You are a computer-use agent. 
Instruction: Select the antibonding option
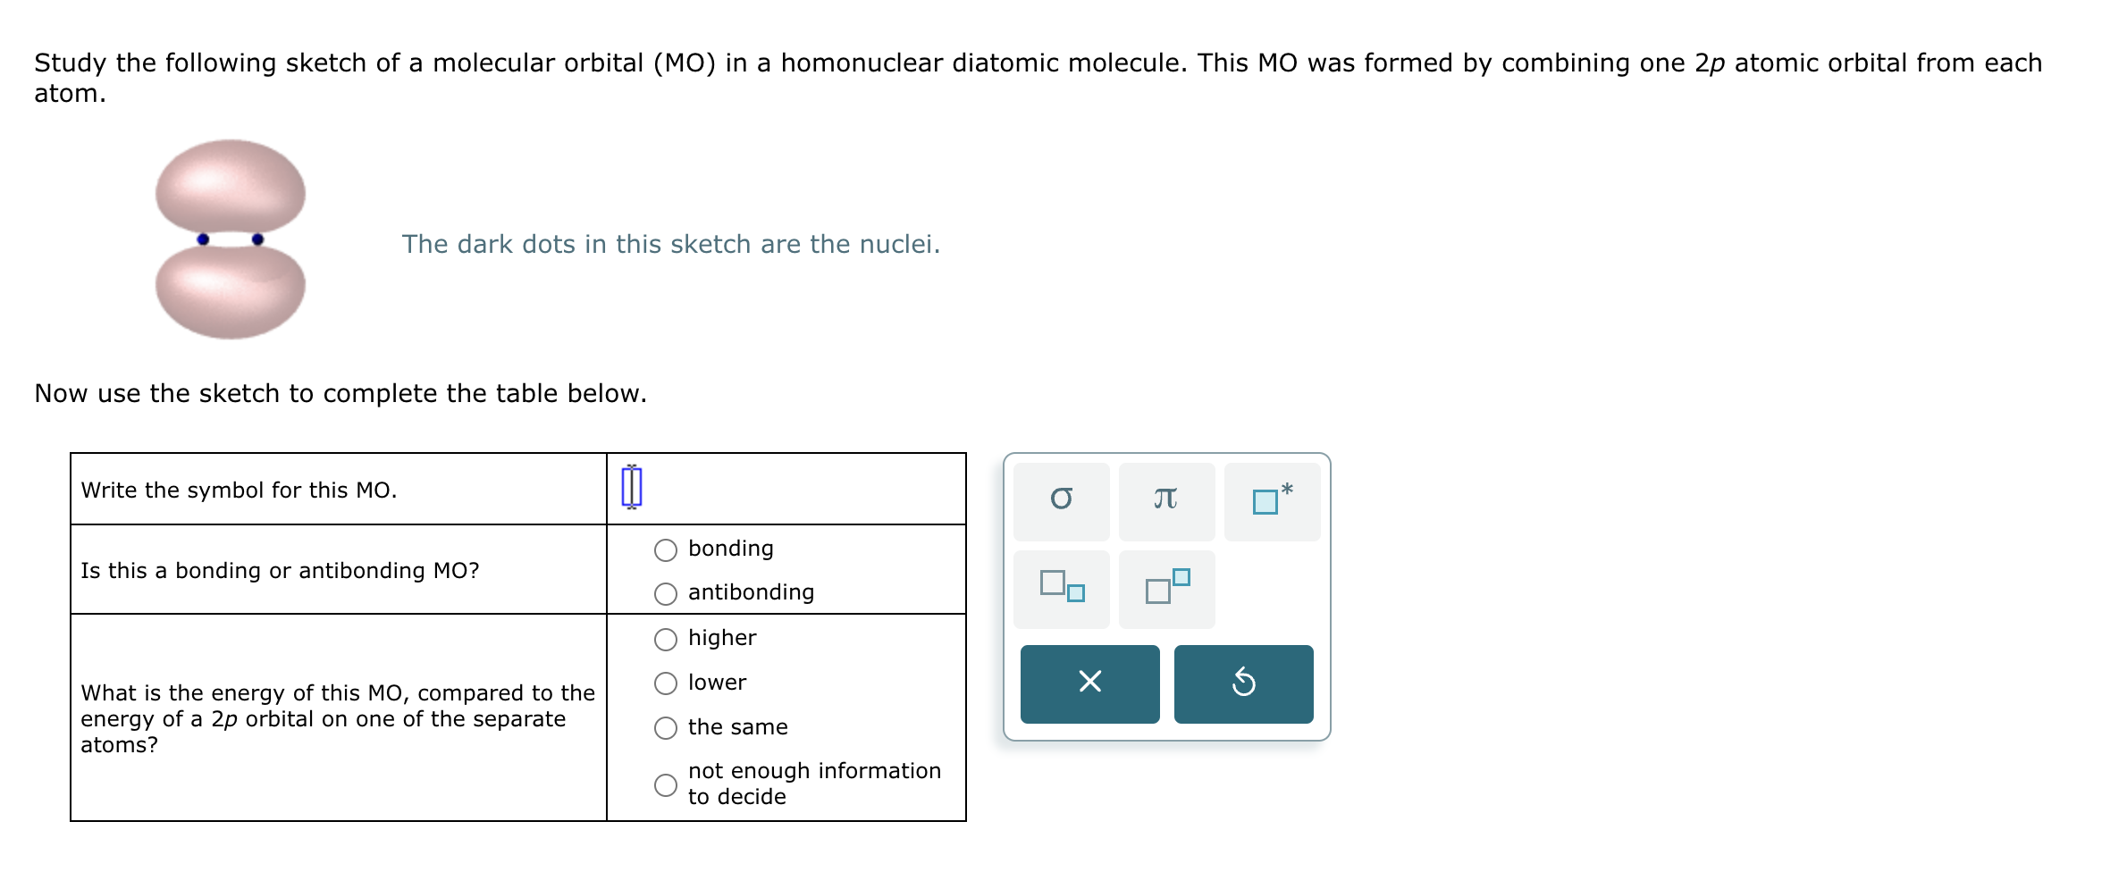click(665, 591)
